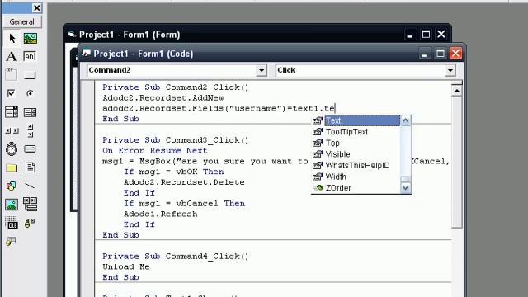Click the autocomplete list scroll down arrow
The width and height of the screenshot is (528, 297).
click(x=405, y=188)
